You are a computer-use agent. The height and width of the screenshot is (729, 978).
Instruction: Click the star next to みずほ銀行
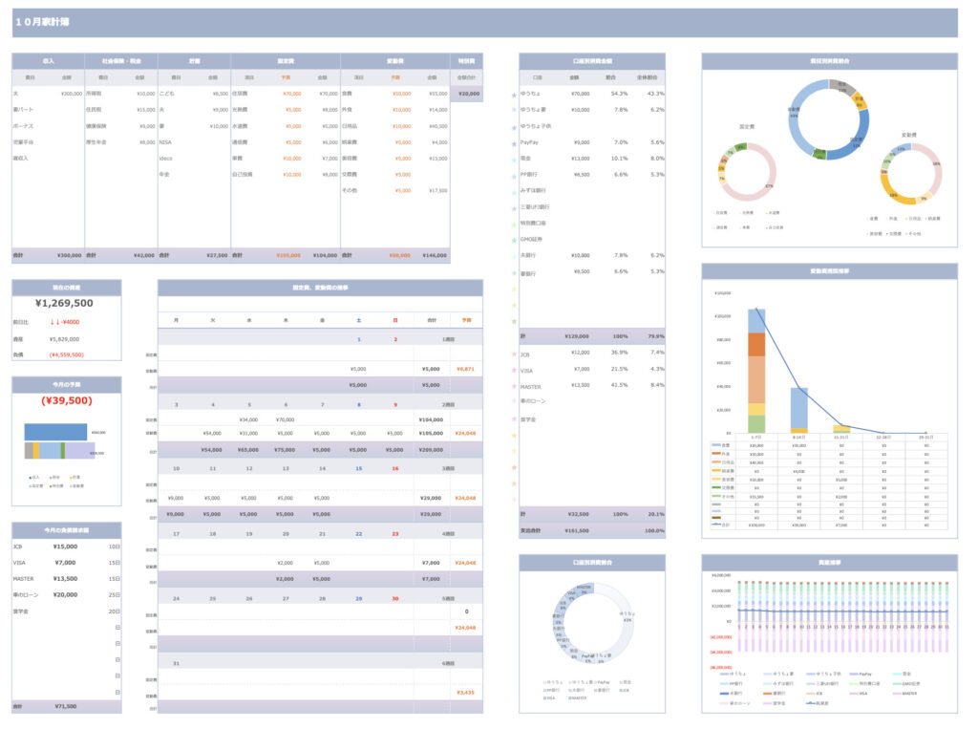pos(514,192)
